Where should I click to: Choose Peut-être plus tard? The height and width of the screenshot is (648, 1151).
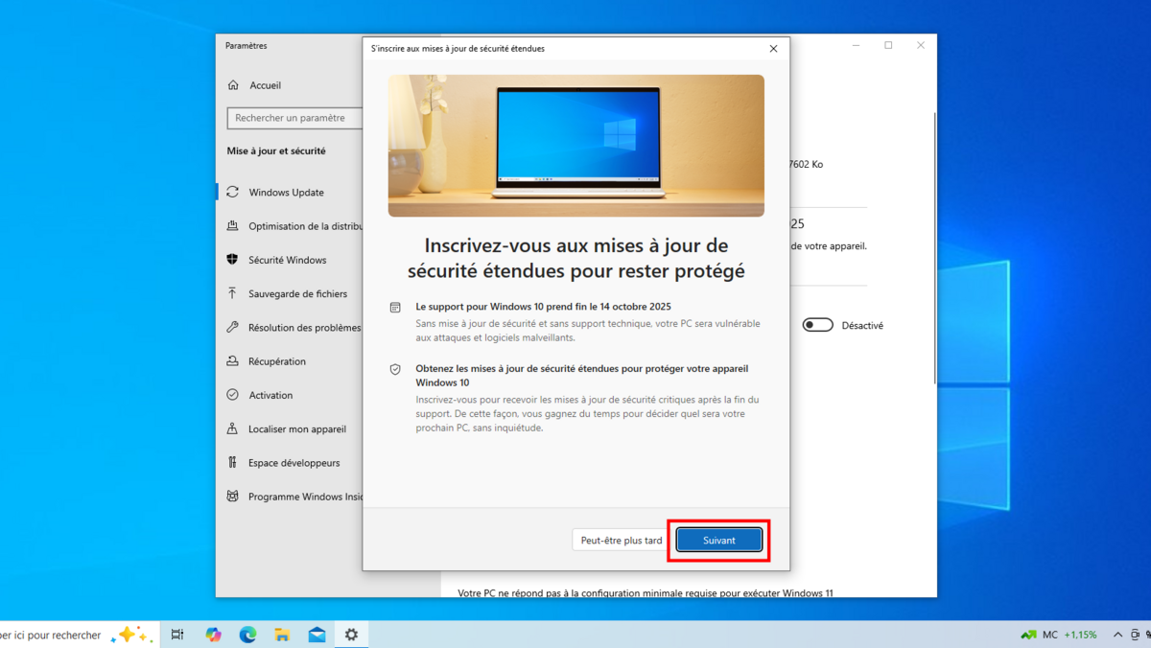click(x=621, y=541)
